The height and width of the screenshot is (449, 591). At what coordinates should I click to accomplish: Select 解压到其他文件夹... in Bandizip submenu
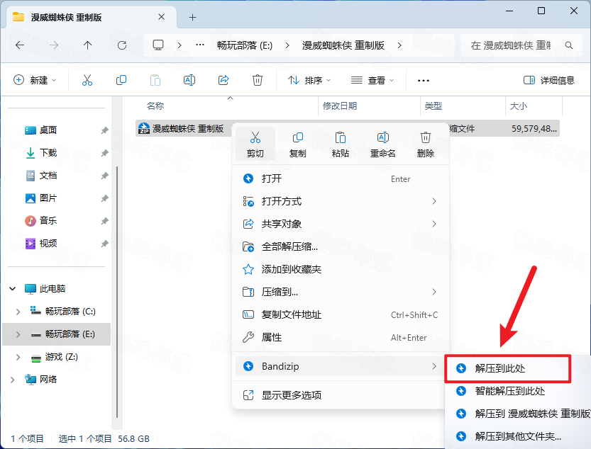[519, 436]
